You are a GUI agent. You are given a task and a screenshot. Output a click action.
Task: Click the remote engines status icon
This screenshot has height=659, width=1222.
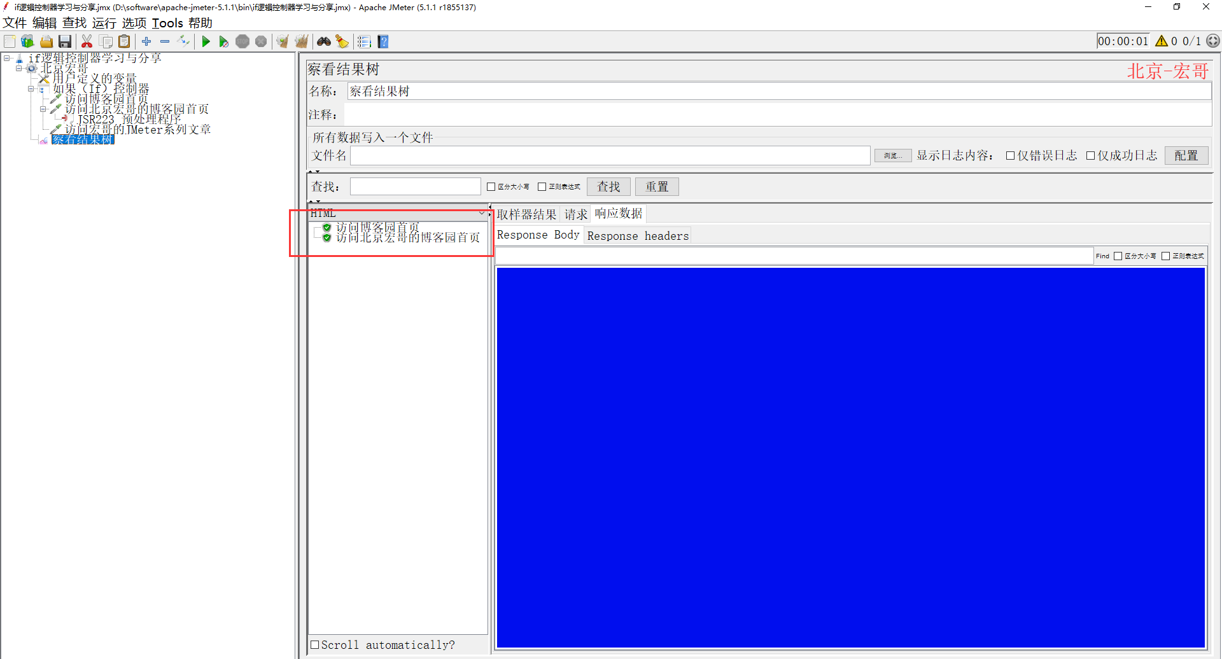click(1213, 41)
